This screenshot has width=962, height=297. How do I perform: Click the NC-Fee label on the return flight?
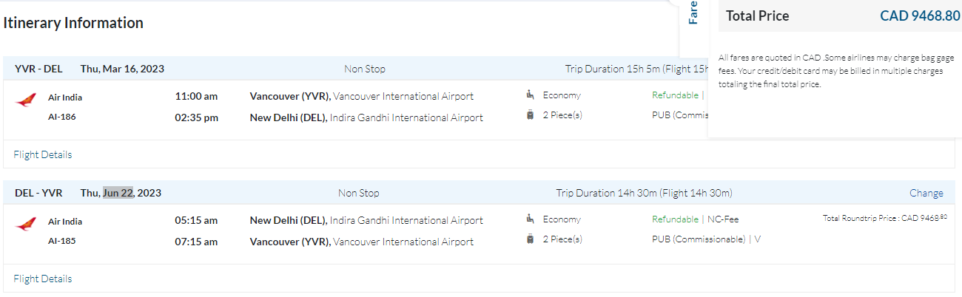pyautogui.click(x=723, y=219)
